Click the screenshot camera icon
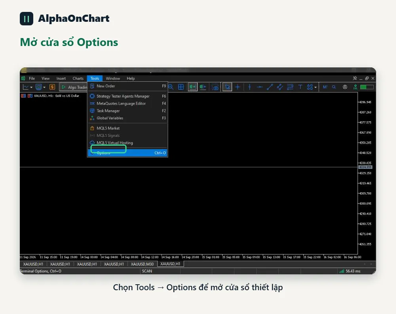396x314 pixels. (x=215, y=87)
